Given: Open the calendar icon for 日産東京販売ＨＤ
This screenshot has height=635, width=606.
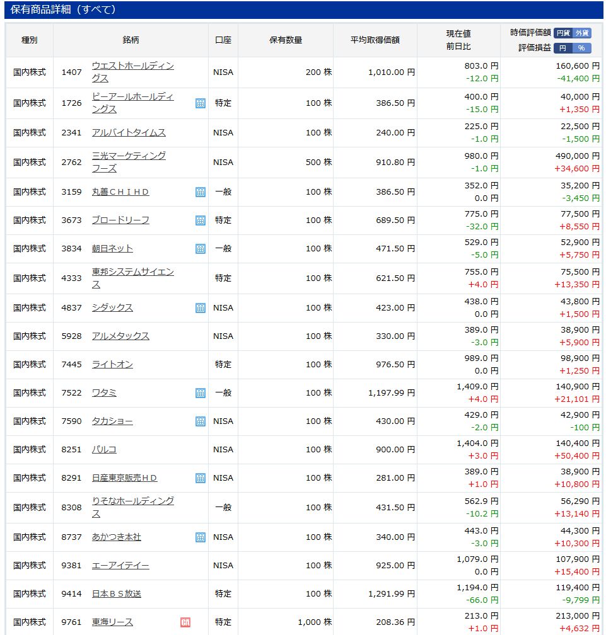Looking at the screenshot, I should point(201,478).
